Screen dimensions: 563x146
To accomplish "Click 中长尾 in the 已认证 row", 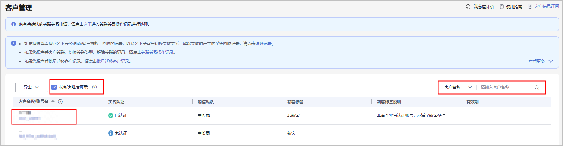I will (204, 115).
